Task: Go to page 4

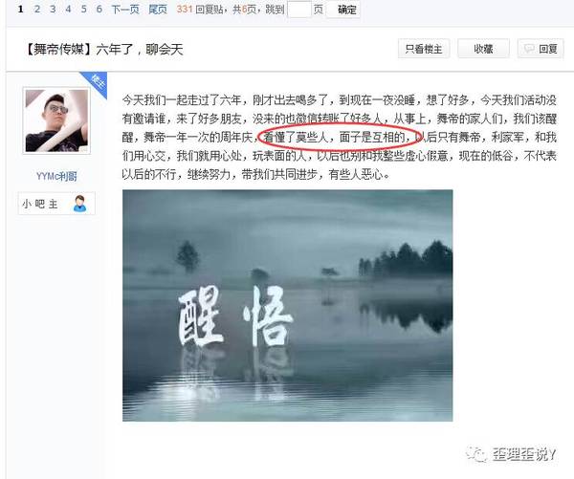Action: pyautogui.click(x=68, y=10)
